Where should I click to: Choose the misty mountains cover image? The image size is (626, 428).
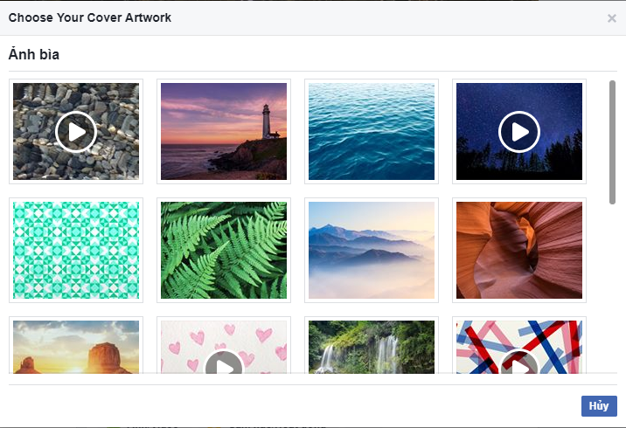(x=372, y=250)
